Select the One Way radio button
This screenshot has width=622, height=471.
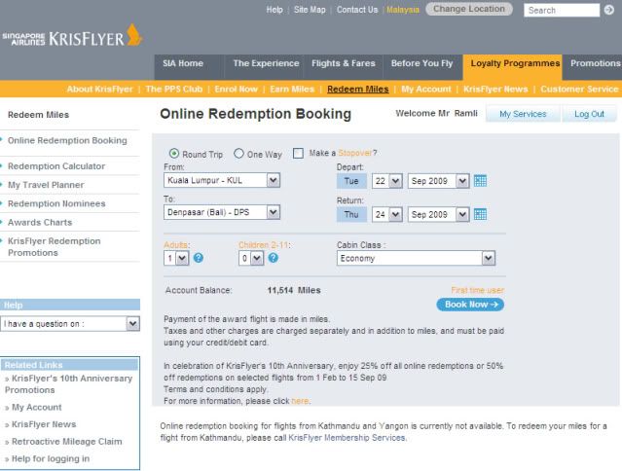point(238,154)
